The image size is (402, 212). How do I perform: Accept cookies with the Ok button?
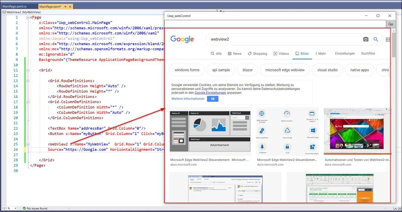(x=213, y=99)
